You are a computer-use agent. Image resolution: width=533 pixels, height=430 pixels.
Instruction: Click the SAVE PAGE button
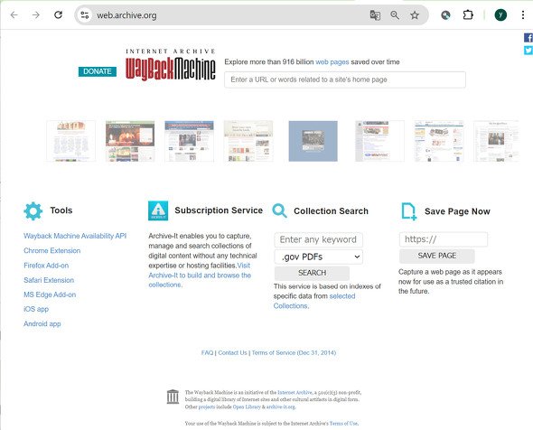point(437,256)
